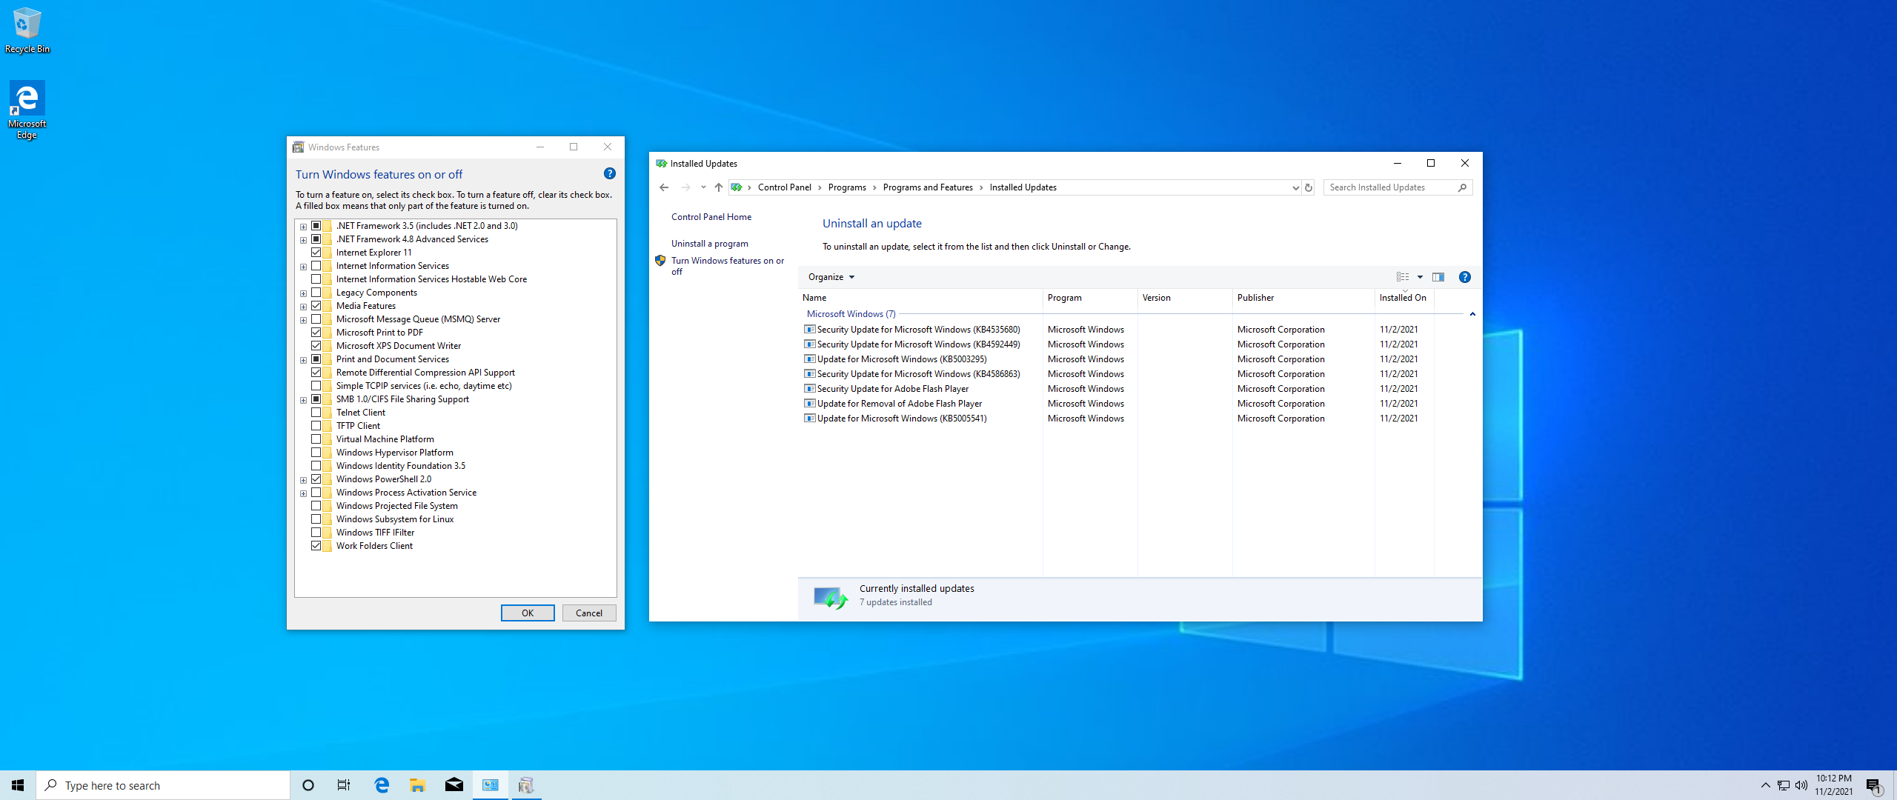Switch to Control Panel taskbar window
Screen dimensions: 1897x800
point(490,785)
